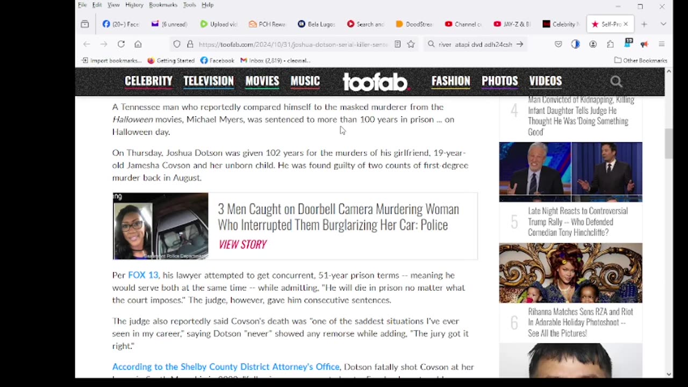Open the TELEVISION section
Screen dimensions: 688x387
(209, 81)
